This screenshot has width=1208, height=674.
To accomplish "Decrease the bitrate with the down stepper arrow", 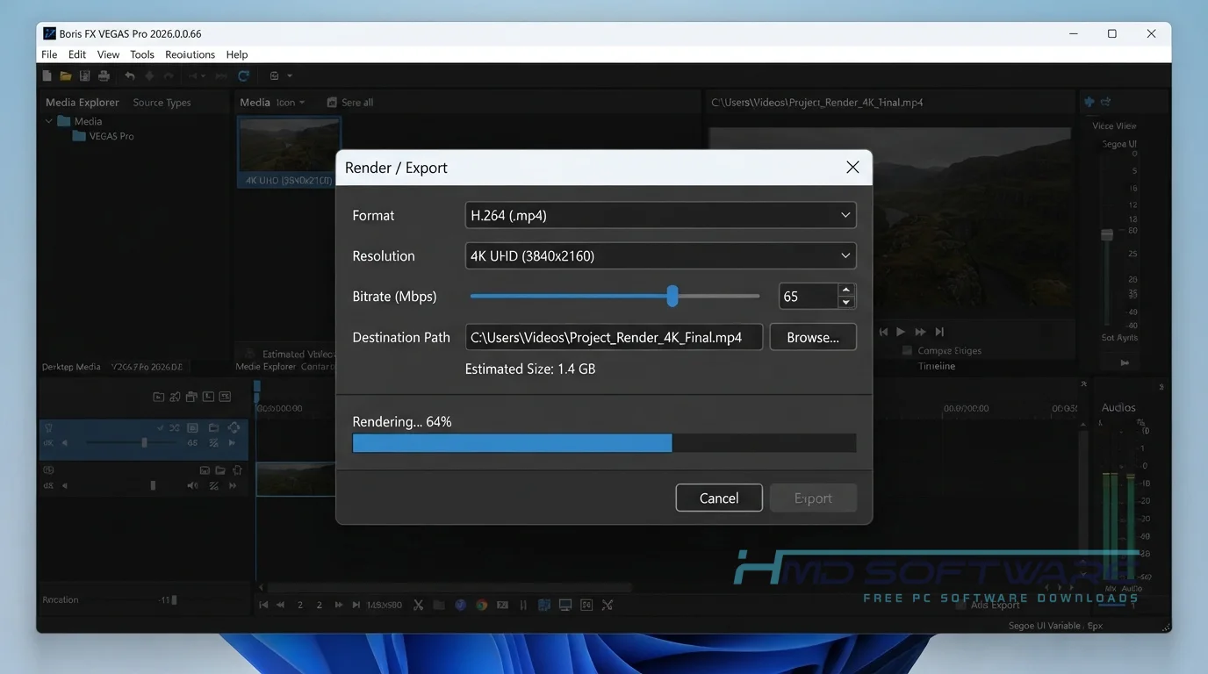I will [846, 302].
